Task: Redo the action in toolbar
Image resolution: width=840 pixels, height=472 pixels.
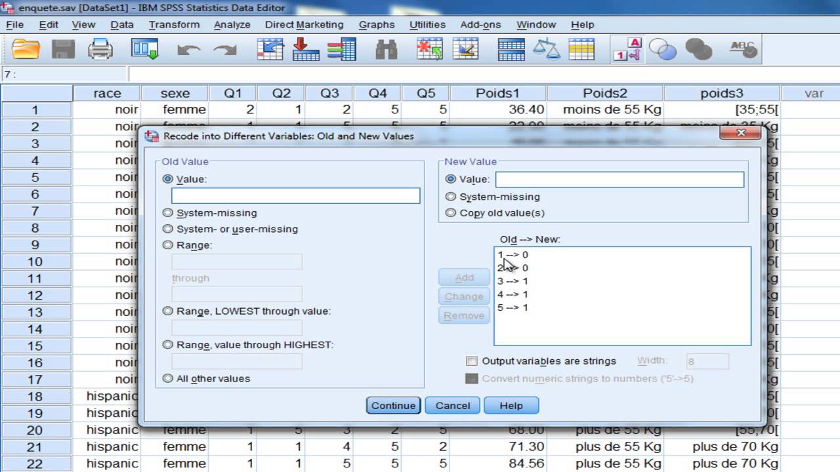Action: coord(225,50)
